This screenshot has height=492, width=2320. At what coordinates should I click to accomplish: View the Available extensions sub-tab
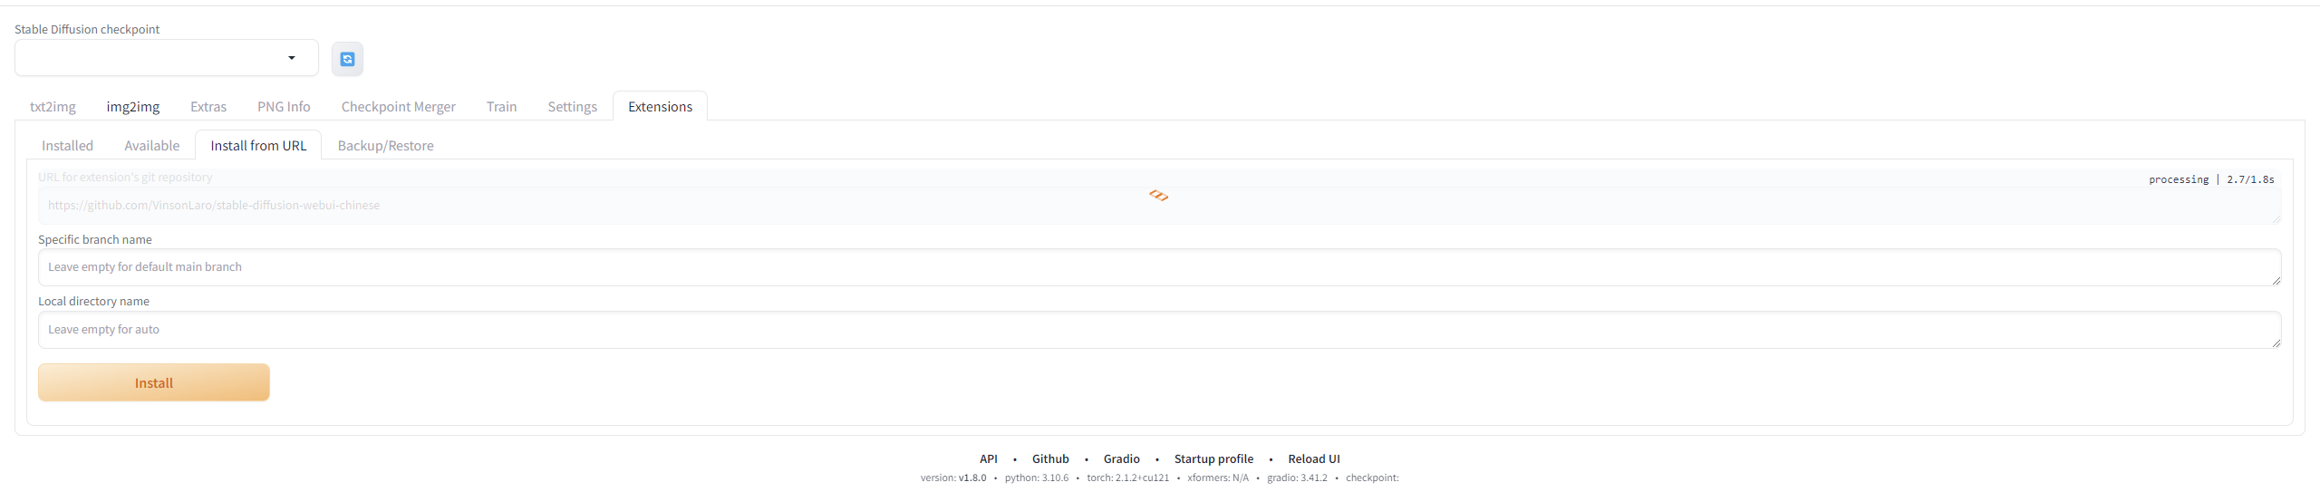[x=151, y=146]
